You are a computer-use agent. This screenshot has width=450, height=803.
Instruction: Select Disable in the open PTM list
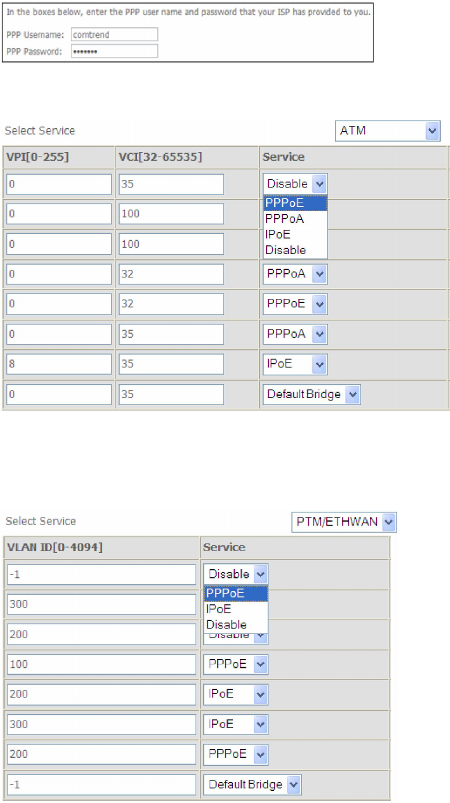[x=236, y=624]
